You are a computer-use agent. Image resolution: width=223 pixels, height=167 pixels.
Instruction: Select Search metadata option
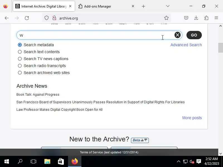[20, 45]
